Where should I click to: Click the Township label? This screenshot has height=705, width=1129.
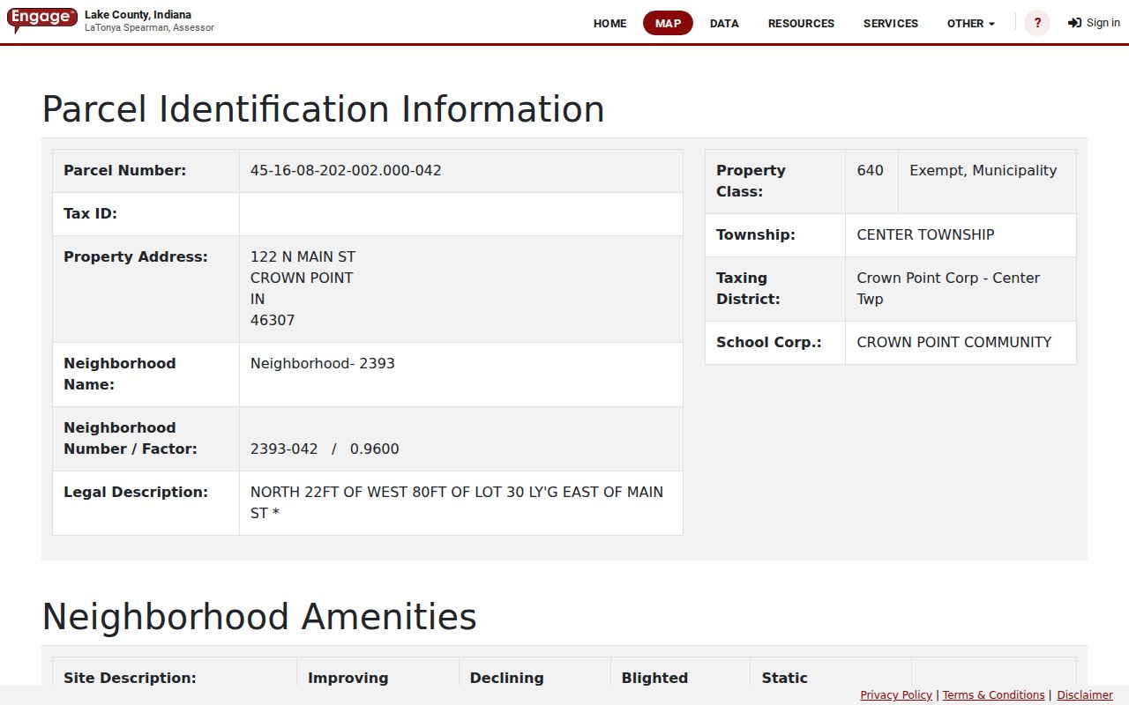pyautogui.click(x=756, y=235)
